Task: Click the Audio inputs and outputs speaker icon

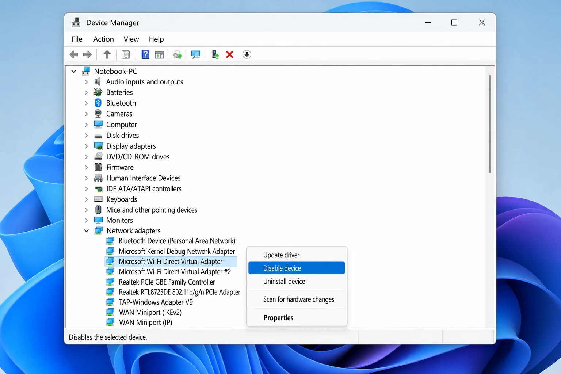Action: click(98, 82)
